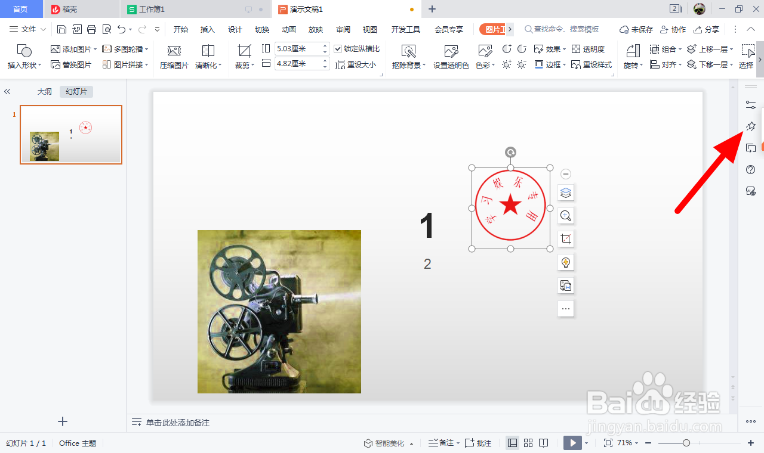The image size is (764, 453).
Task: Click the Share (分享) button
Action: point(707,29)
